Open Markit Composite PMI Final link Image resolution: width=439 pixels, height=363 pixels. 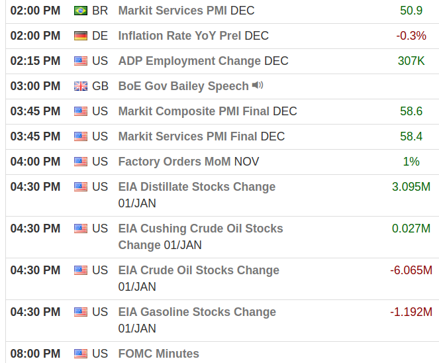[194, 111]
